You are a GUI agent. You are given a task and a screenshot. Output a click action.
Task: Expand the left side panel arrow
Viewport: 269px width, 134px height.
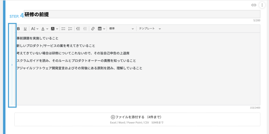coord(12,65)
